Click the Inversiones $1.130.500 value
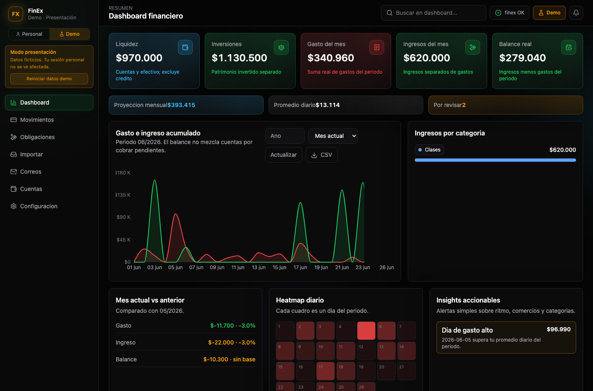 coord(239,58)
